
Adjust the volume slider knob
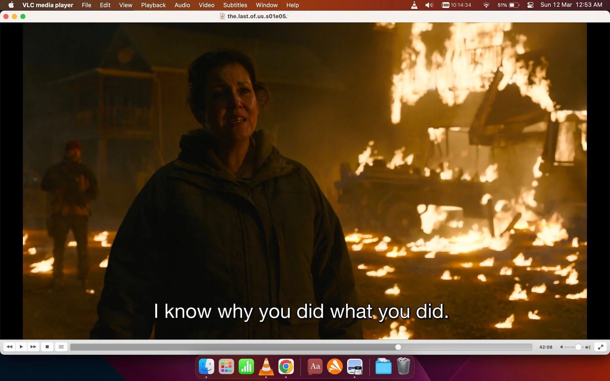(x=578, y=347)
